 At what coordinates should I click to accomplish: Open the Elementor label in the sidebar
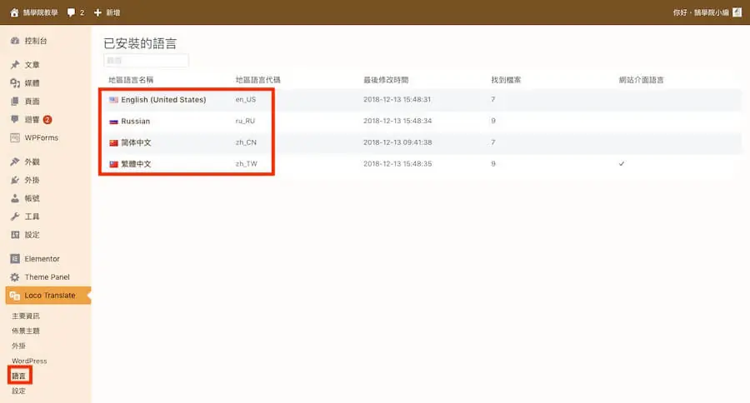(x=42, y=259)
